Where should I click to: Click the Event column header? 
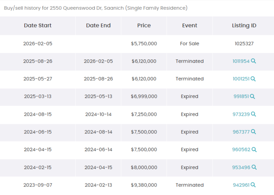click(x=189, y=26)
